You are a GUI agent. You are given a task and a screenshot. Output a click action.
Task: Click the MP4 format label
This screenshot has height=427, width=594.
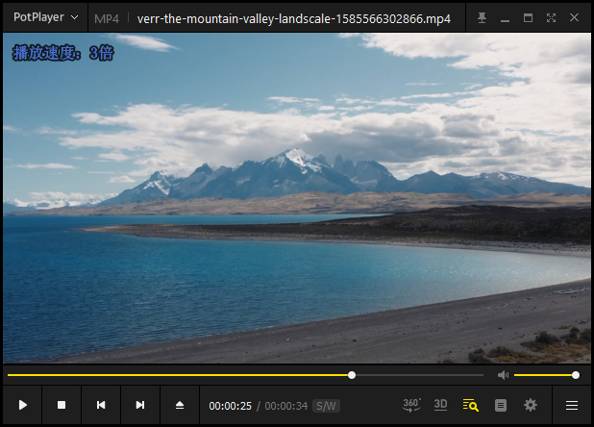(107, 18)
